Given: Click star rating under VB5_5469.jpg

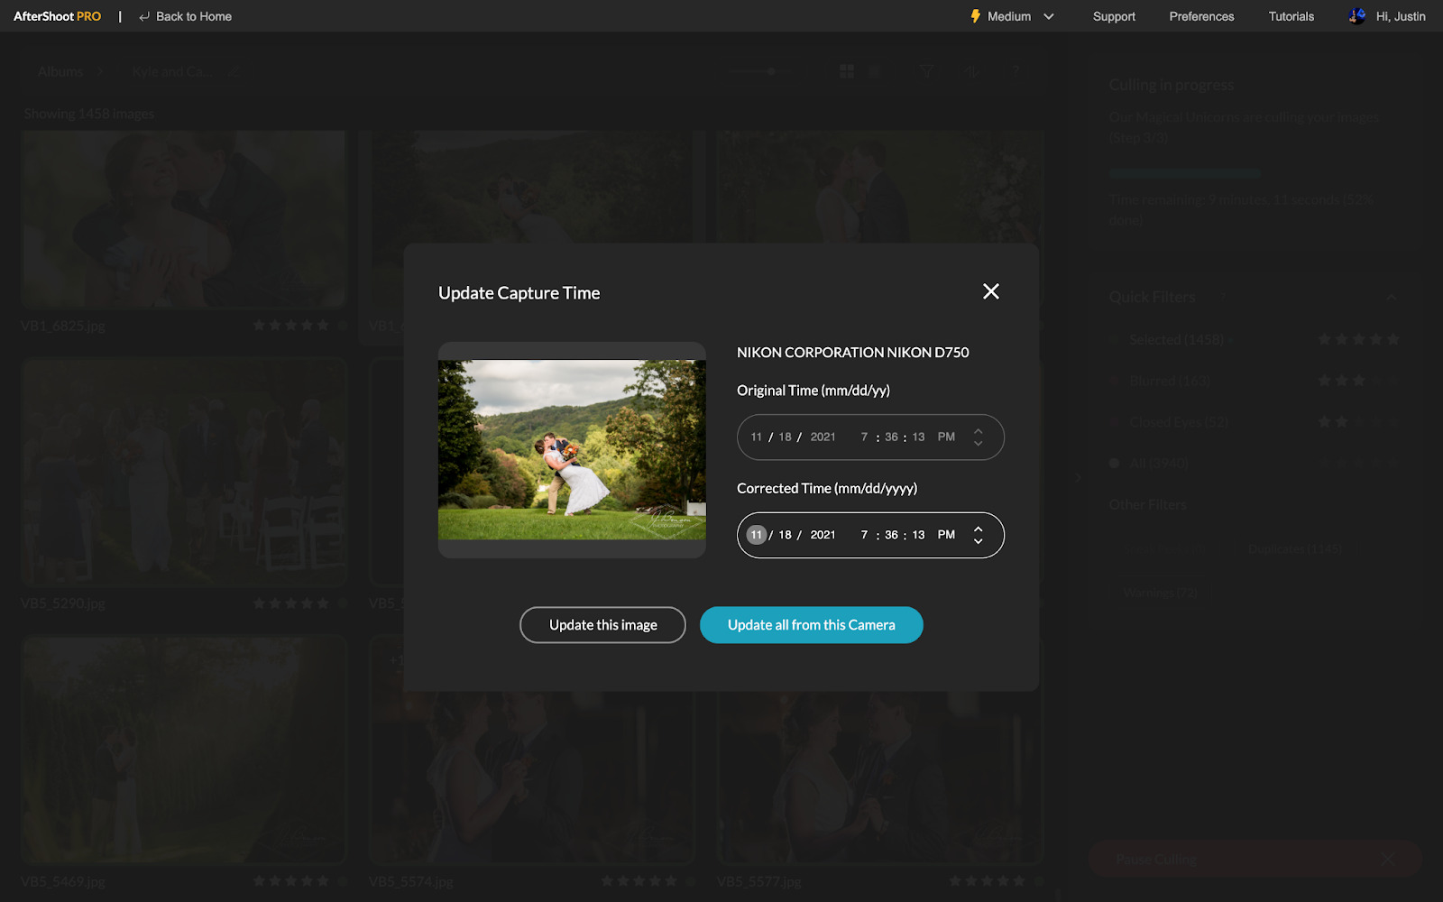Looking at the screenshot, I should point(291,881).
